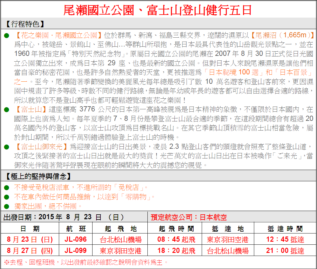Select the 【極上的堅持與信念】 section header
The height and width of the screenshot is (269, 317).
tap(39, 176)
